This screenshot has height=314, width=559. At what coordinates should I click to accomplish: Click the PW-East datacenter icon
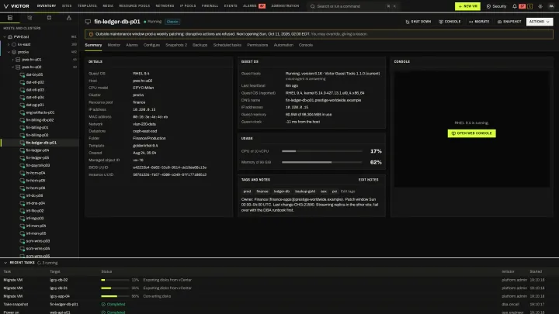point(10,36)
